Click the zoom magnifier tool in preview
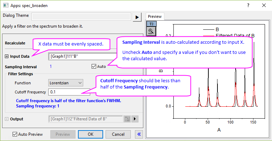This screenshot has width=272, height=141. [151, 31]
